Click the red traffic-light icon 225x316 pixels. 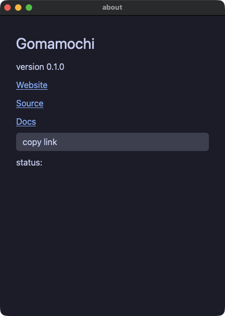[x=7, y=8]
